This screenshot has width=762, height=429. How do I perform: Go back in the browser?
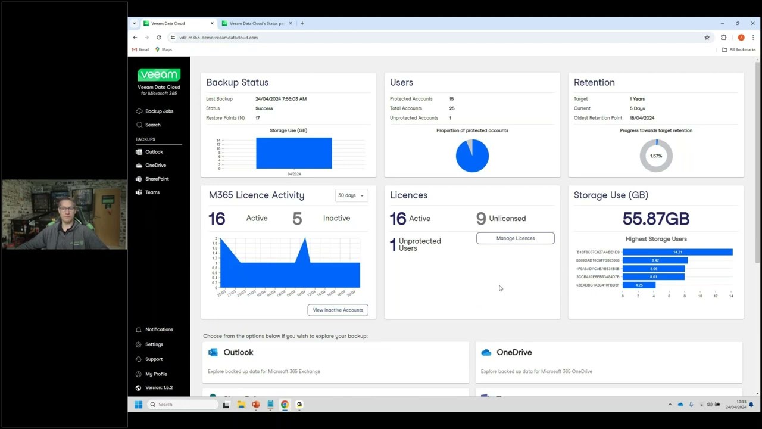point(135,38)
